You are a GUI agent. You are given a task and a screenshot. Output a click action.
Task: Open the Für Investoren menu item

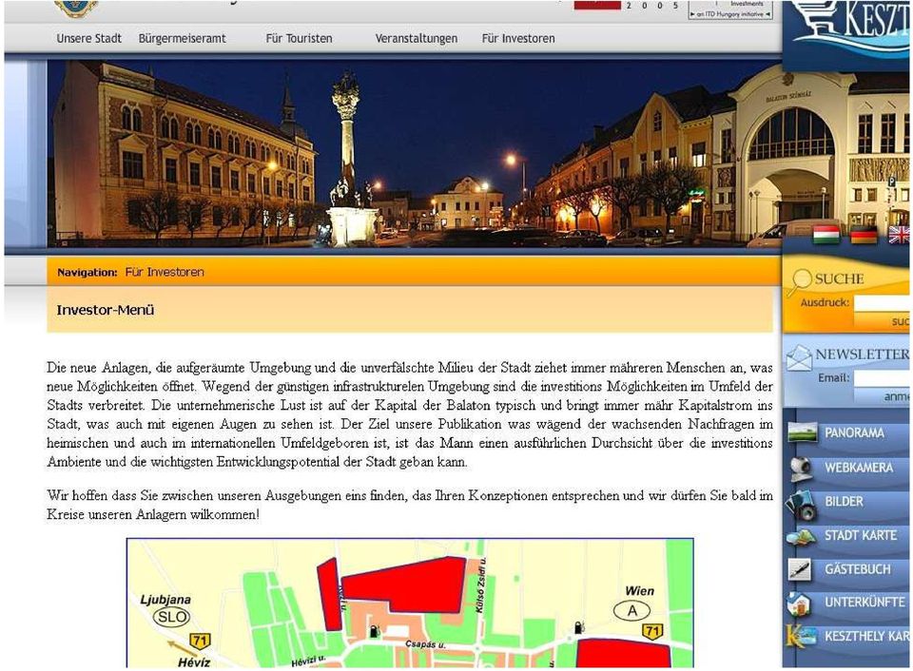pyautogui.click(x=518, y=38)
